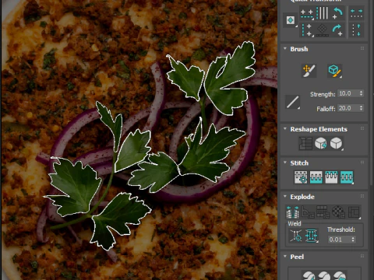Click the Rotate 90 degrees counter-clockwise icon
This screenshot has width=374, height=280.
coord(337,13)
